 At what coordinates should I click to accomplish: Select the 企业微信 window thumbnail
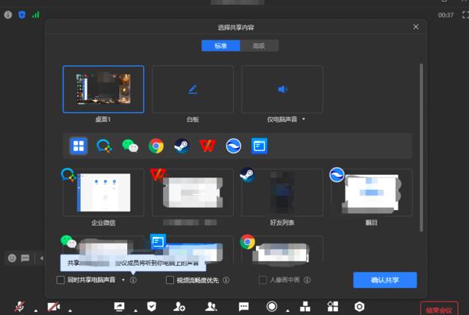(x=103, y=192)
